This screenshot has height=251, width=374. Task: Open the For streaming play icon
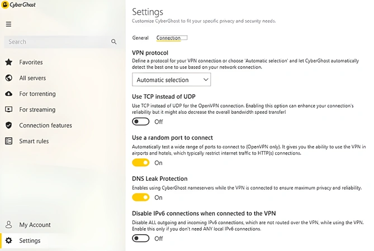(x=9, y=109)
